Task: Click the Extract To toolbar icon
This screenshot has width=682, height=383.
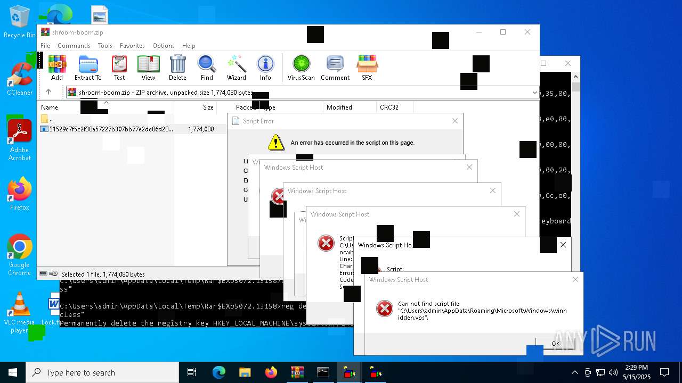Action: (x=88, y=68)
